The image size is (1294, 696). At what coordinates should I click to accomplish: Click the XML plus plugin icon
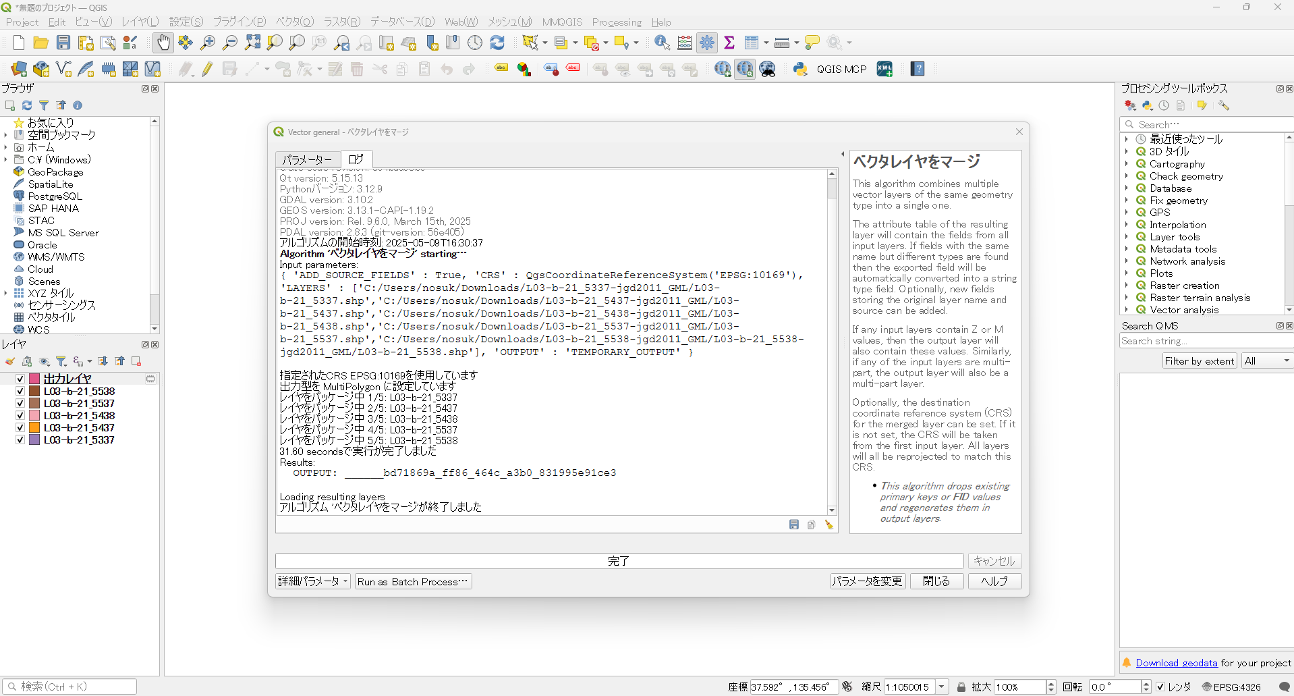884,69
